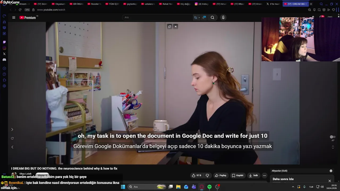Switch to the BİR İNSAN tab
The width and height of the screenshot is (340, 191).
point(76,4)
